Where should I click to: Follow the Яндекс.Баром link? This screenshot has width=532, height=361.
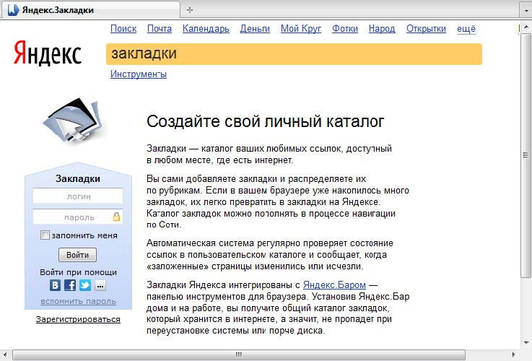334,284
